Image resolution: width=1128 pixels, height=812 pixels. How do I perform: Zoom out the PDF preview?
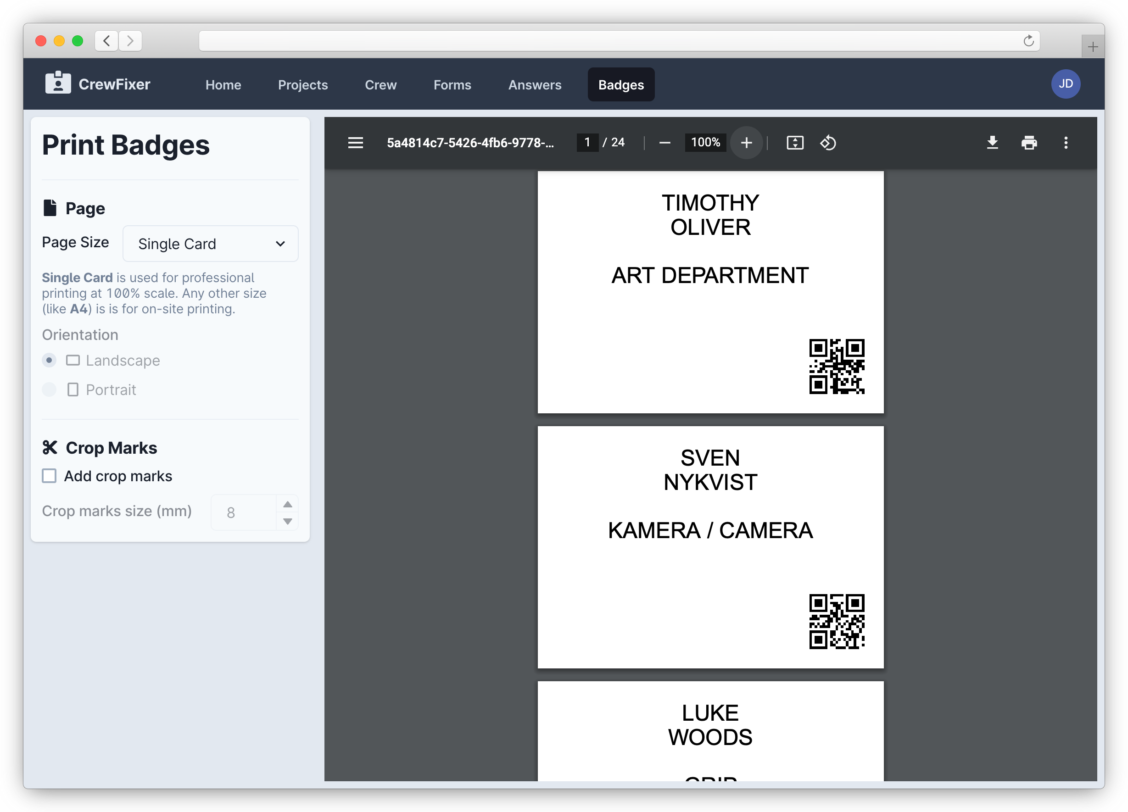pyautogui.click(x=665, y=143)
